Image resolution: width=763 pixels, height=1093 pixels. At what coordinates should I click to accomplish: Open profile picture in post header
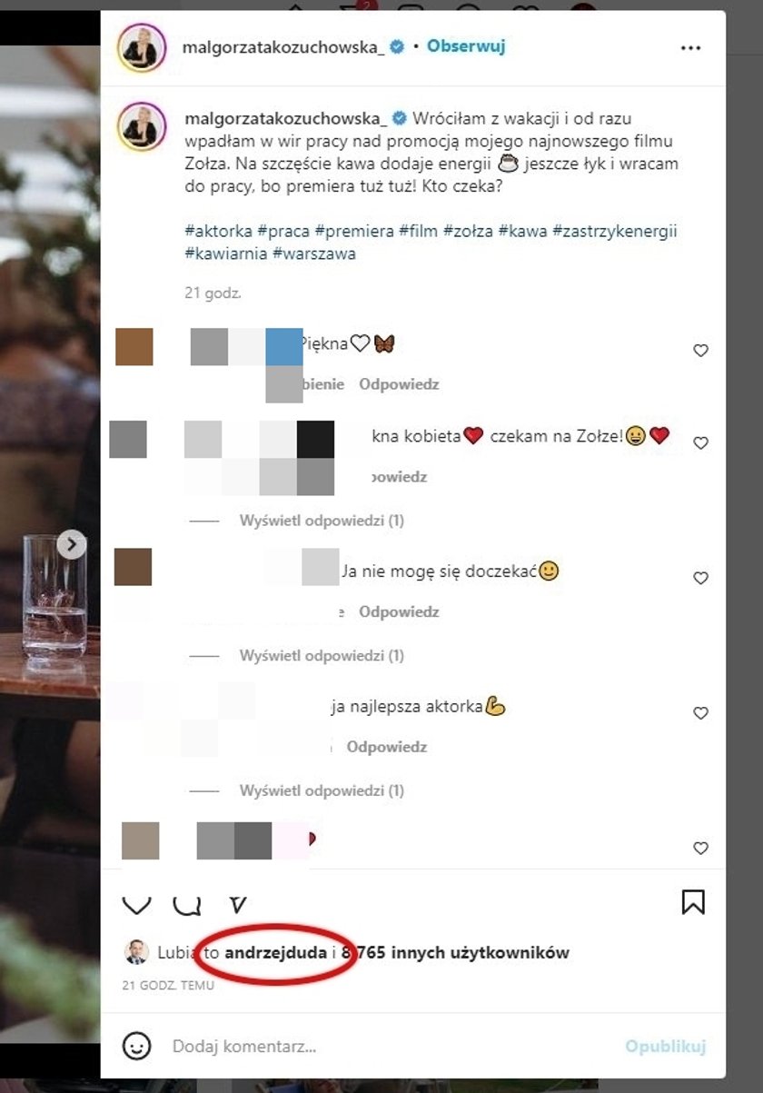tap(141, 47)
